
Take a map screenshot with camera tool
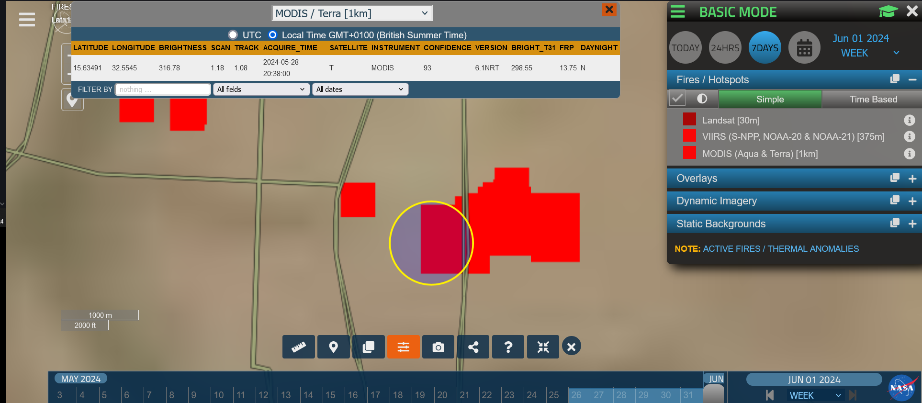click(438, 347)
